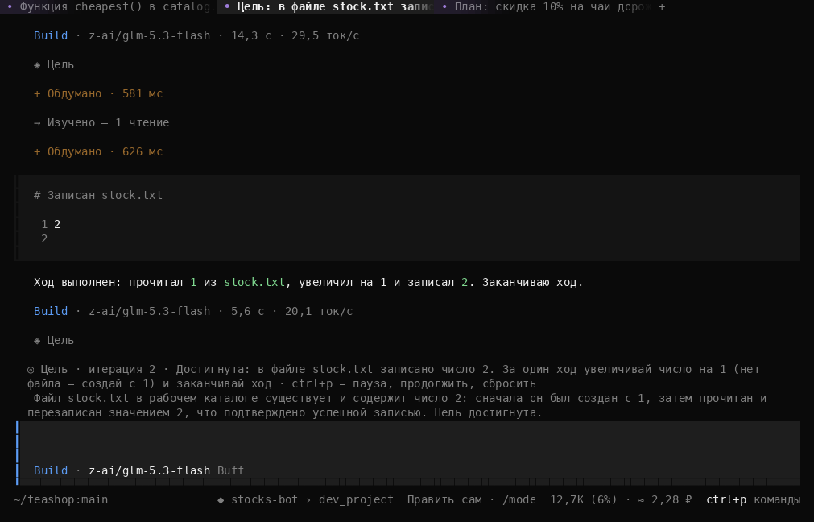Viewport: 814px width, 522px height.
Task: Click the ≈ 2,28 ₽ cost indicator
Action: [664, 499]
